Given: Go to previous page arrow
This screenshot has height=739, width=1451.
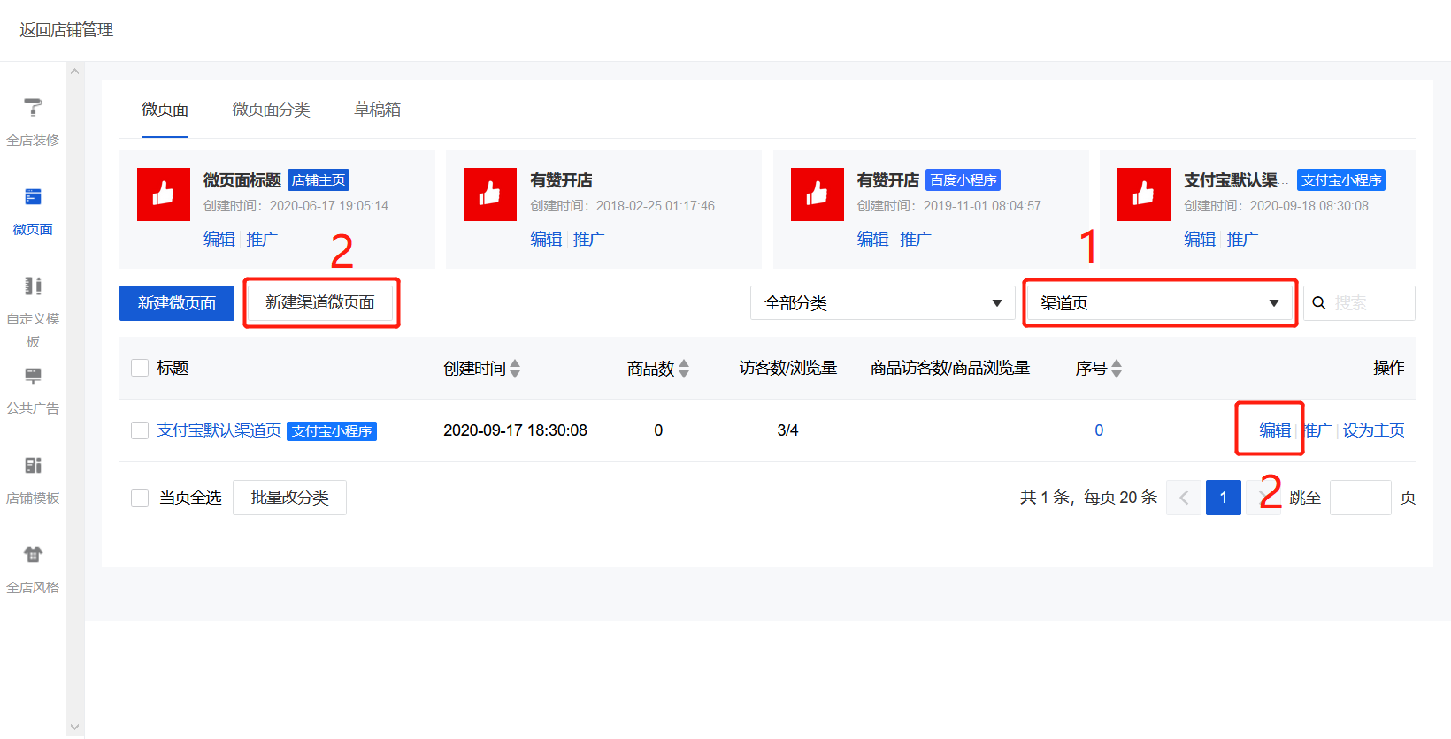Looking at the screenshot, I should [1184, 498].
